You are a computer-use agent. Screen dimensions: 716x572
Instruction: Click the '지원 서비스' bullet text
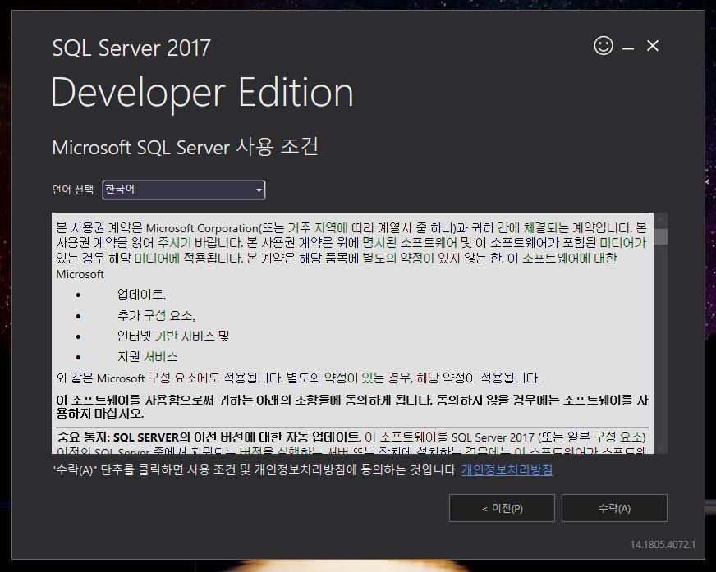(148, 357)
